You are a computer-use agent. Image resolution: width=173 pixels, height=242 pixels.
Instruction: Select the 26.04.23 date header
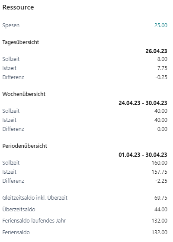(156, 51)
